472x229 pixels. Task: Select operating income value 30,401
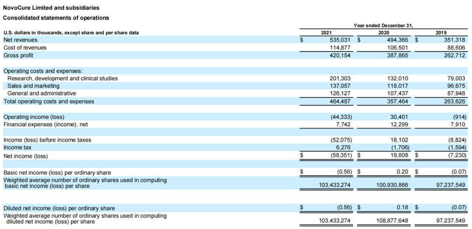tap(399, 117)
